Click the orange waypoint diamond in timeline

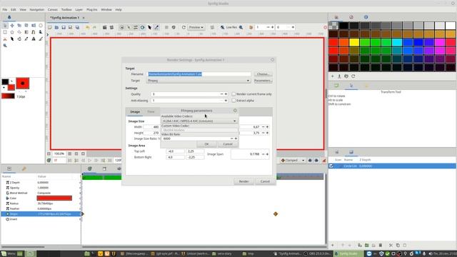click(276, 214)
